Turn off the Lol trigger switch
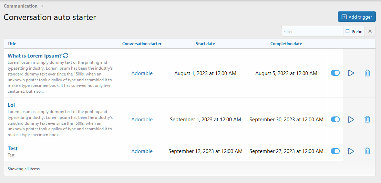Image resolution: width=381 pixels, height=183 pixels. [x=335, y=119]
